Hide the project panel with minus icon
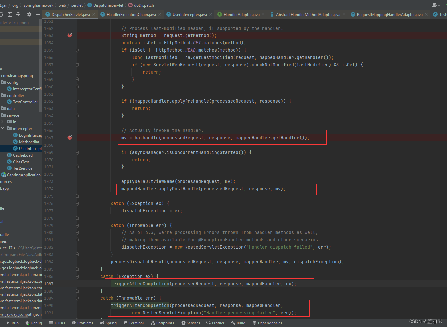Viewport: 447px width, 327px height. [x=38, y=14]
